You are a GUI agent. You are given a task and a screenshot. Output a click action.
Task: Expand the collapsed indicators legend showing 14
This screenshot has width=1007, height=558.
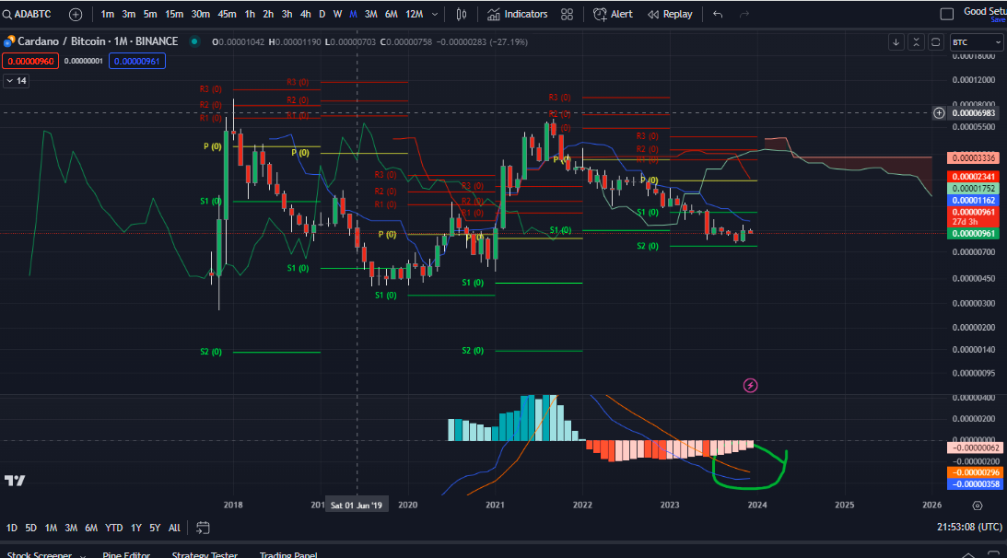click(16, 81)
